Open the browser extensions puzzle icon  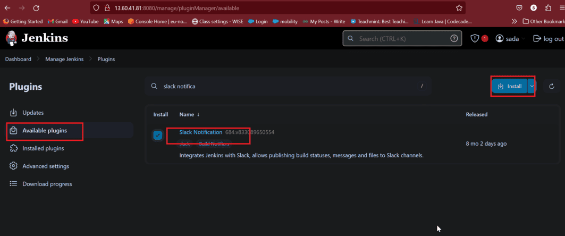click(548, 8)
